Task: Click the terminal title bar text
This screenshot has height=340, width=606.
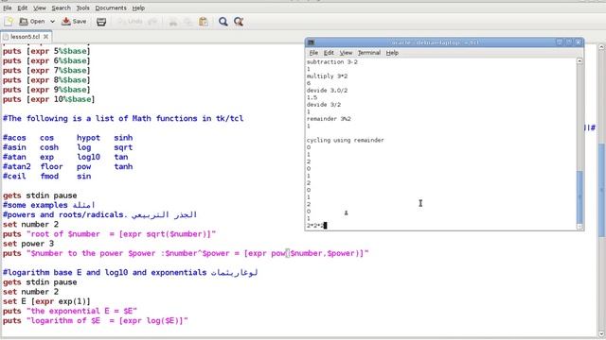Action: tap(436, 42)
